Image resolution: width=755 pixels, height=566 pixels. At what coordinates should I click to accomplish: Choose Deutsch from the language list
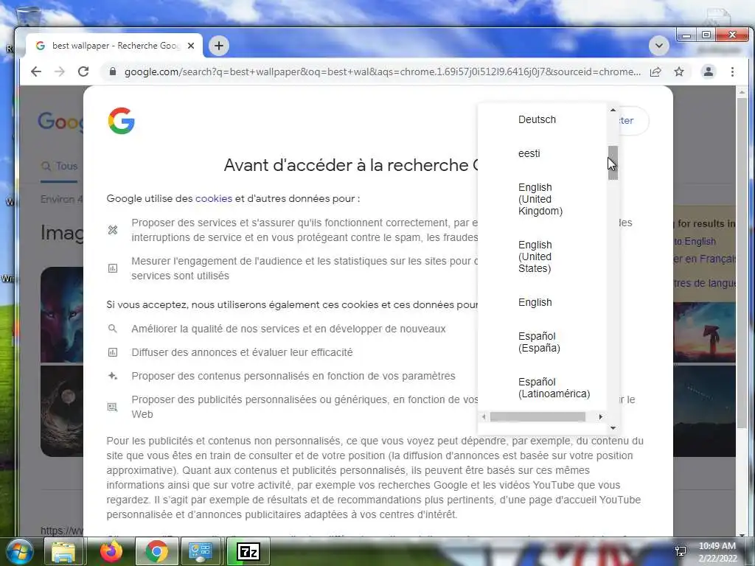pyautogui.click(x=537, y=119)
